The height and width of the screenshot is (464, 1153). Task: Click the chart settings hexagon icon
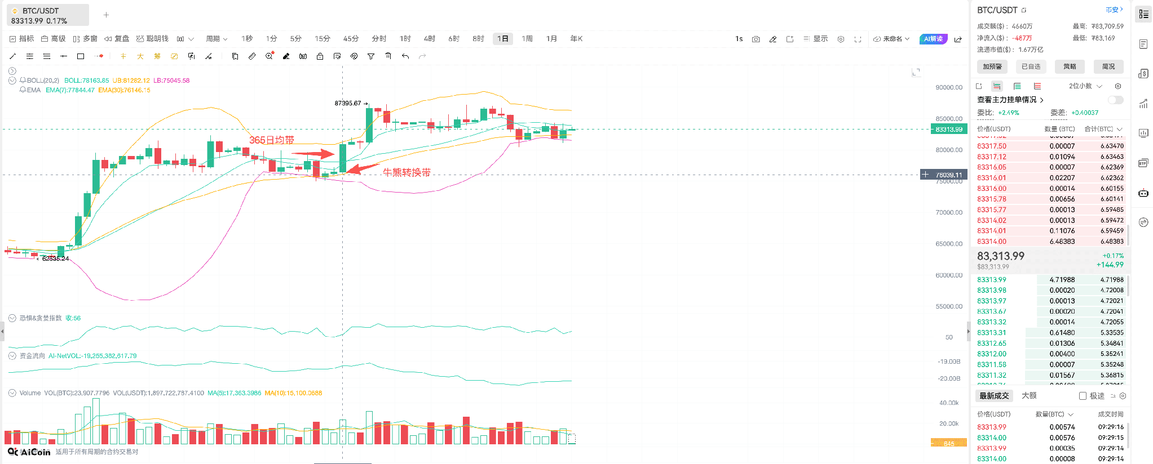click(x=841, y=39)
